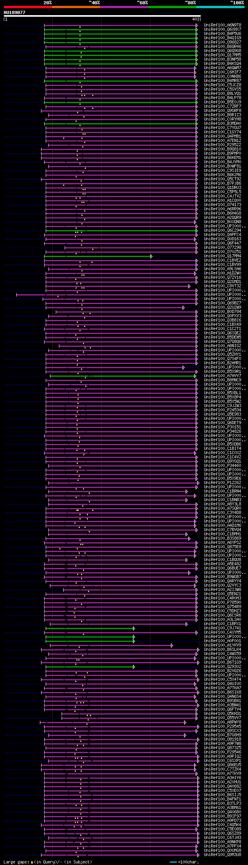Viewport: 248px width, 865px height.
Task: Open the UniRef100_P24534 entry
Action: click(x=222, y=410)
